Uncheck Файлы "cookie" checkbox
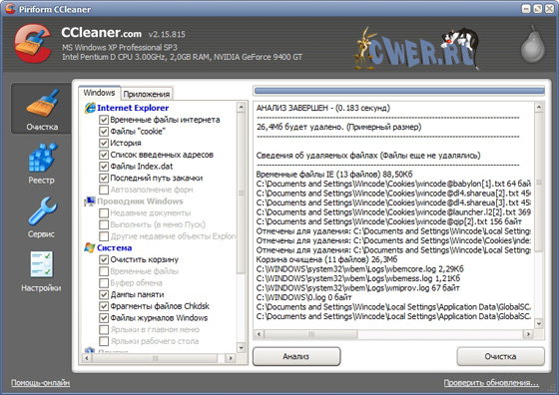 pos(104,132)
